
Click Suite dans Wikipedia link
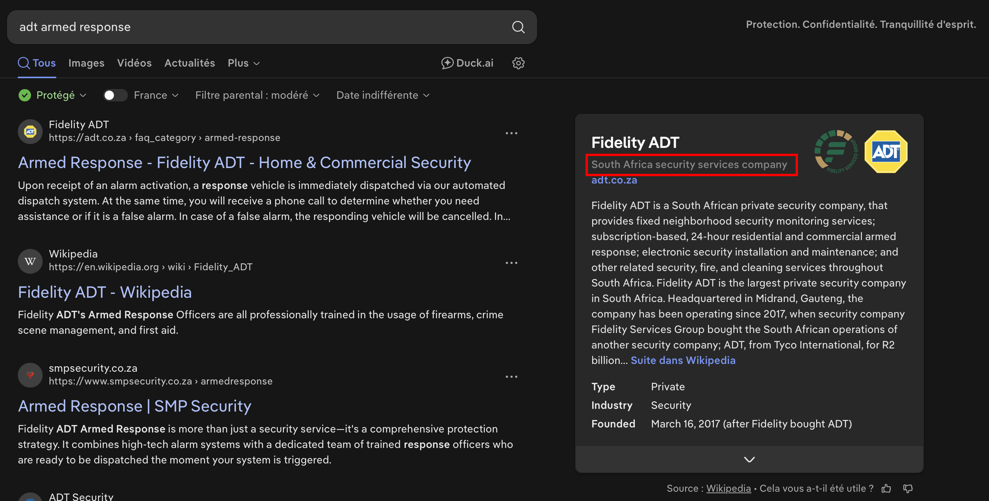[x=683, y=360]
